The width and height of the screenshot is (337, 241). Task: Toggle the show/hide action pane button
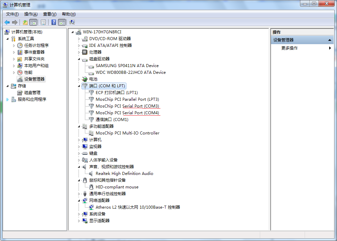(62, 22)
